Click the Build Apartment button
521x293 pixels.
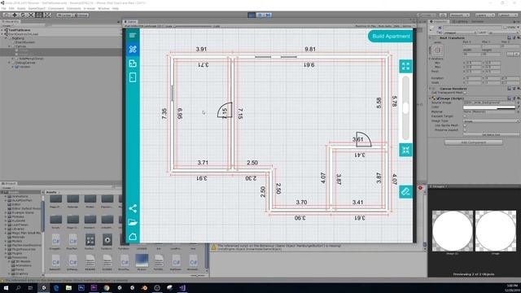point(391,36)
